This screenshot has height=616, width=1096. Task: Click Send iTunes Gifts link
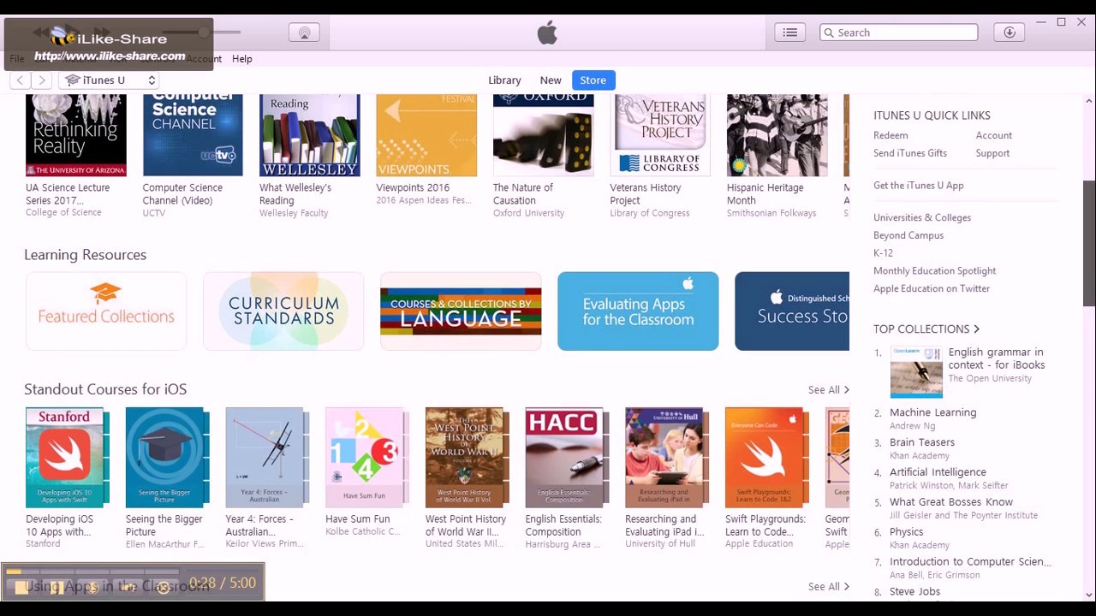click(910, 153)
